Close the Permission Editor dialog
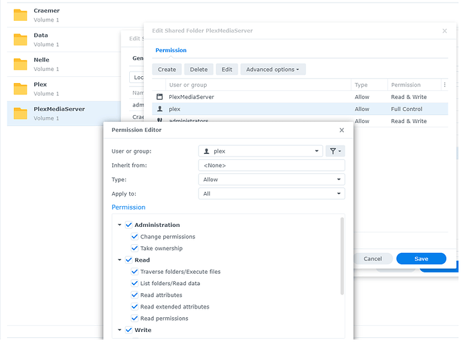 (x=342, y=130)
